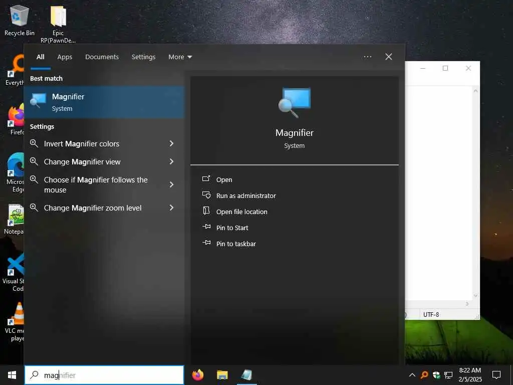Click magnifier icon beside Invert Magnifier colors
513x385 pixels.
[x=34, y=143]
